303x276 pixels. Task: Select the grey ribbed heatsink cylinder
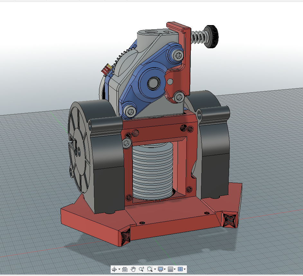[x=152, y=171]
